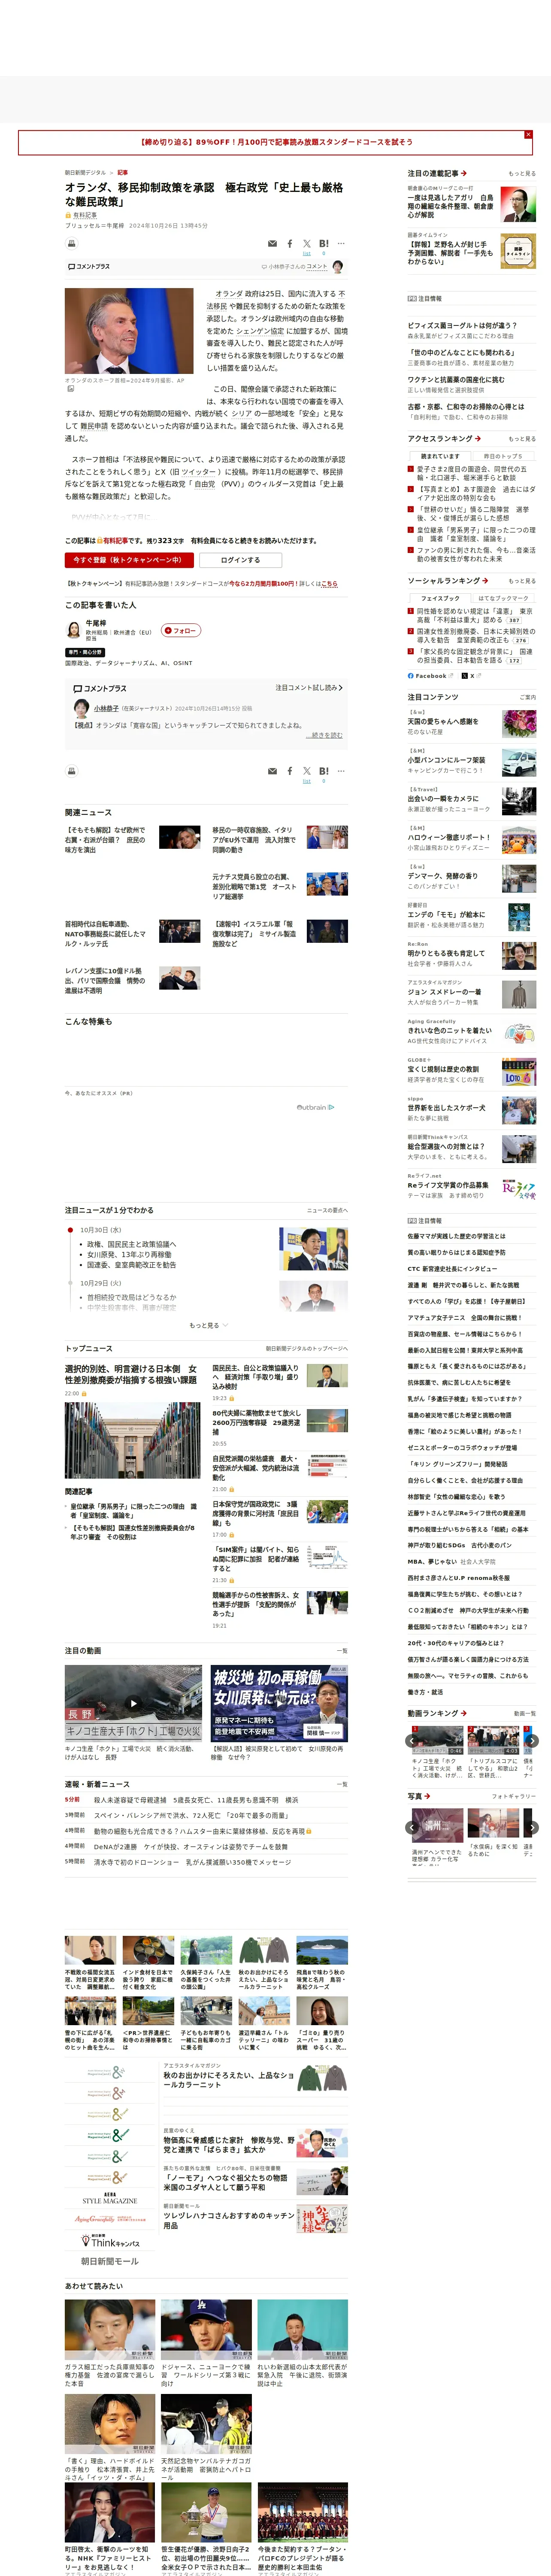551x2576 pixels.
Task: Open the 注目の動画 一覧 link
Action: (x=342, y=1651)
